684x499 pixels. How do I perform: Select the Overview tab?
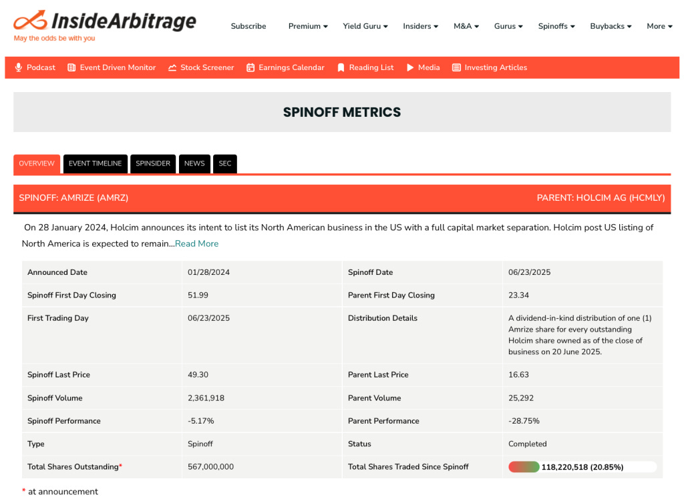click(37, 164)
